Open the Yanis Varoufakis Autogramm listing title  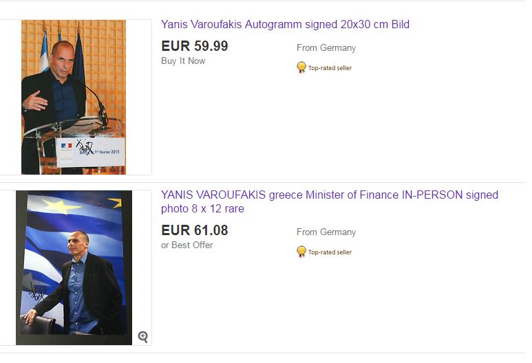click(x=285, y=25)
